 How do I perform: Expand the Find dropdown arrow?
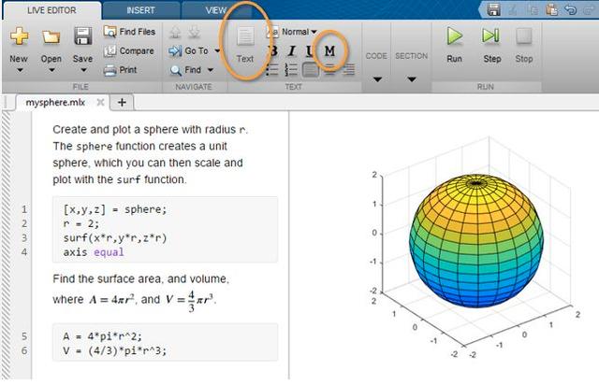[x=210, y=70]
